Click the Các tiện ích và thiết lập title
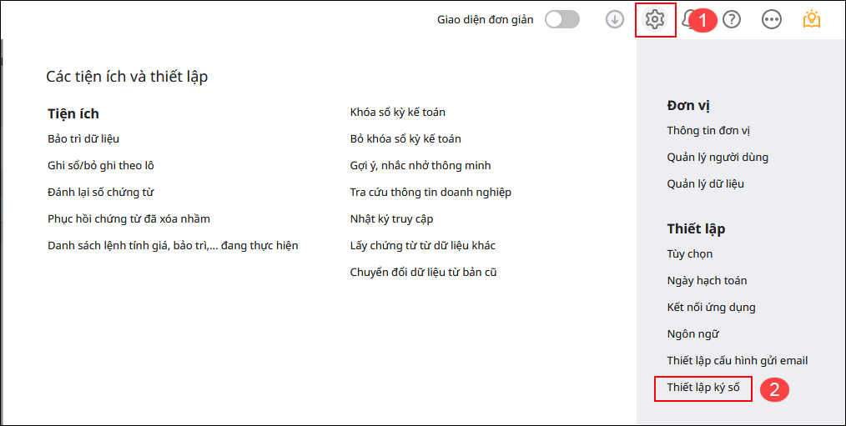The height and width of the screenshot is (426, 846). click(127, 77)
